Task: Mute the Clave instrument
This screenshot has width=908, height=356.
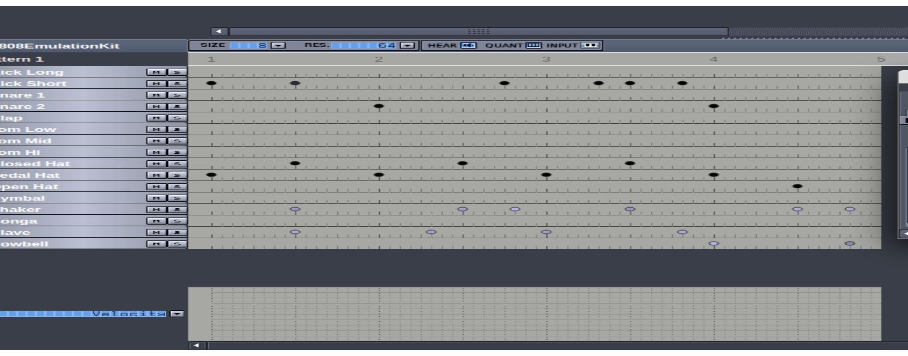Action: [156, 232]
